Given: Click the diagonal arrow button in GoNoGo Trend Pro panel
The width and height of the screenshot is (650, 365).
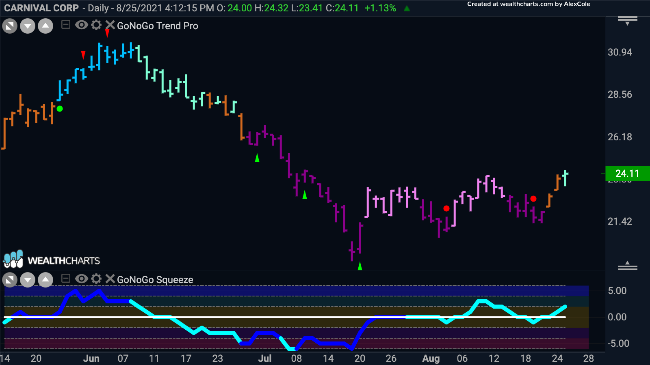Looking at the screenshot, I should (10, 26).
